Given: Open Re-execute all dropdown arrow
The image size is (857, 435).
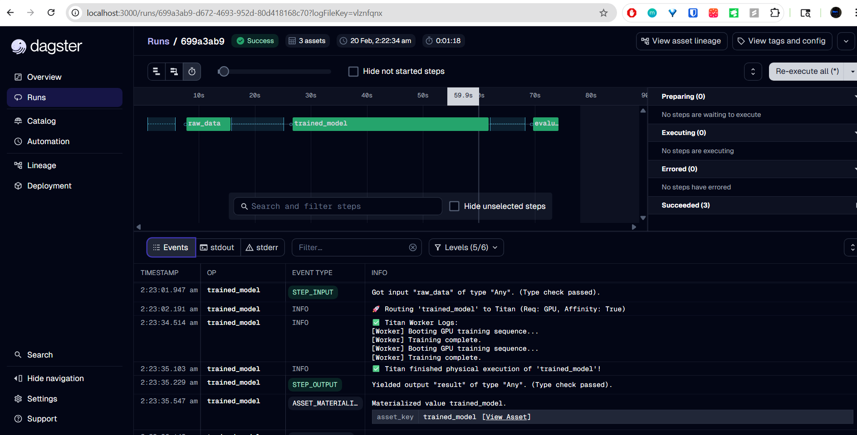Looking at the screenshot, I should tap(852, 72).
